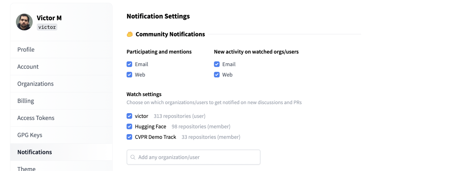Click the Community Notifications hands emoji icon

coord(130,34)
